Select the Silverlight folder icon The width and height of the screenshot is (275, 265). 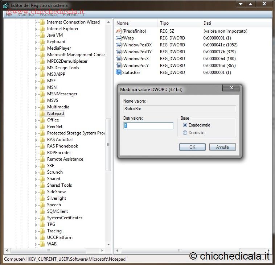coord(42,198)
